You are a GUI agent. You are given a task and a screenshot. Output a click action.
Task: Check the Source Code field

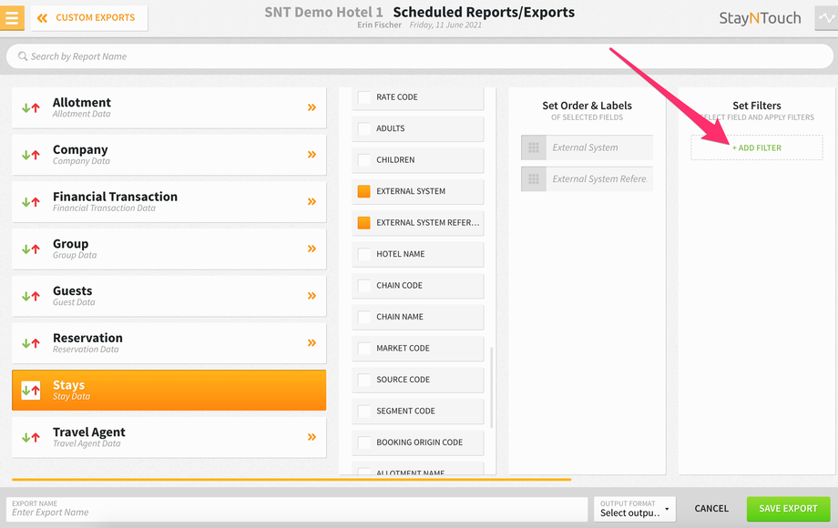[364, 380]
